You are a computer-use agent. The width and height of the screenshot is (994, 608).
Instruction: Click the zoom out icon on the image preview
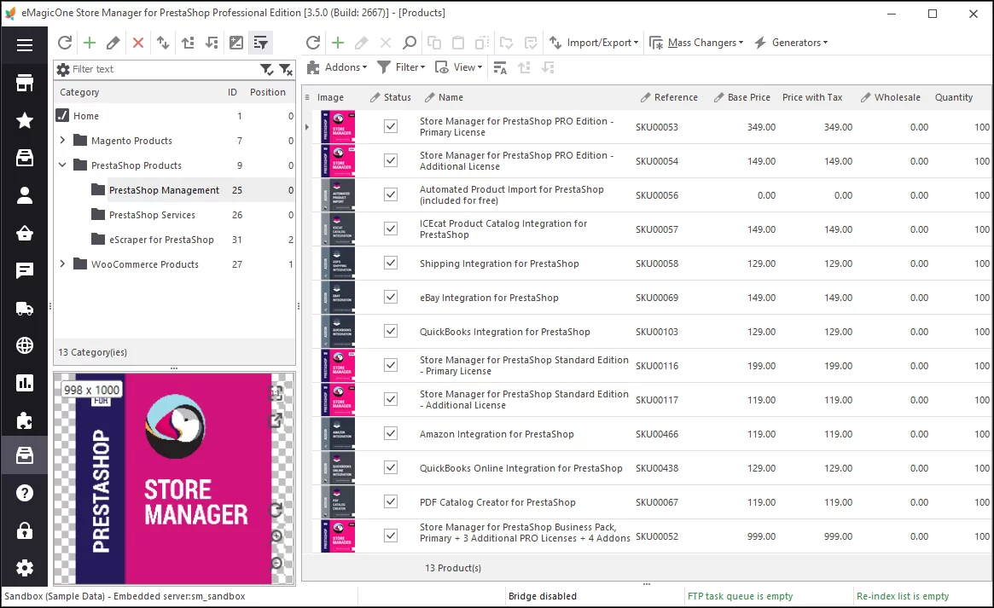point(276,563)
